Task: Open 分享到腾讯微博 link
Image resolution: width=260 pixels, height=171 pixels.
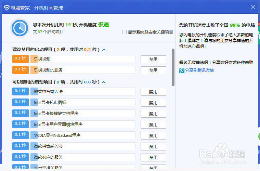Action: pyautogui.click(x=199, y=70)
